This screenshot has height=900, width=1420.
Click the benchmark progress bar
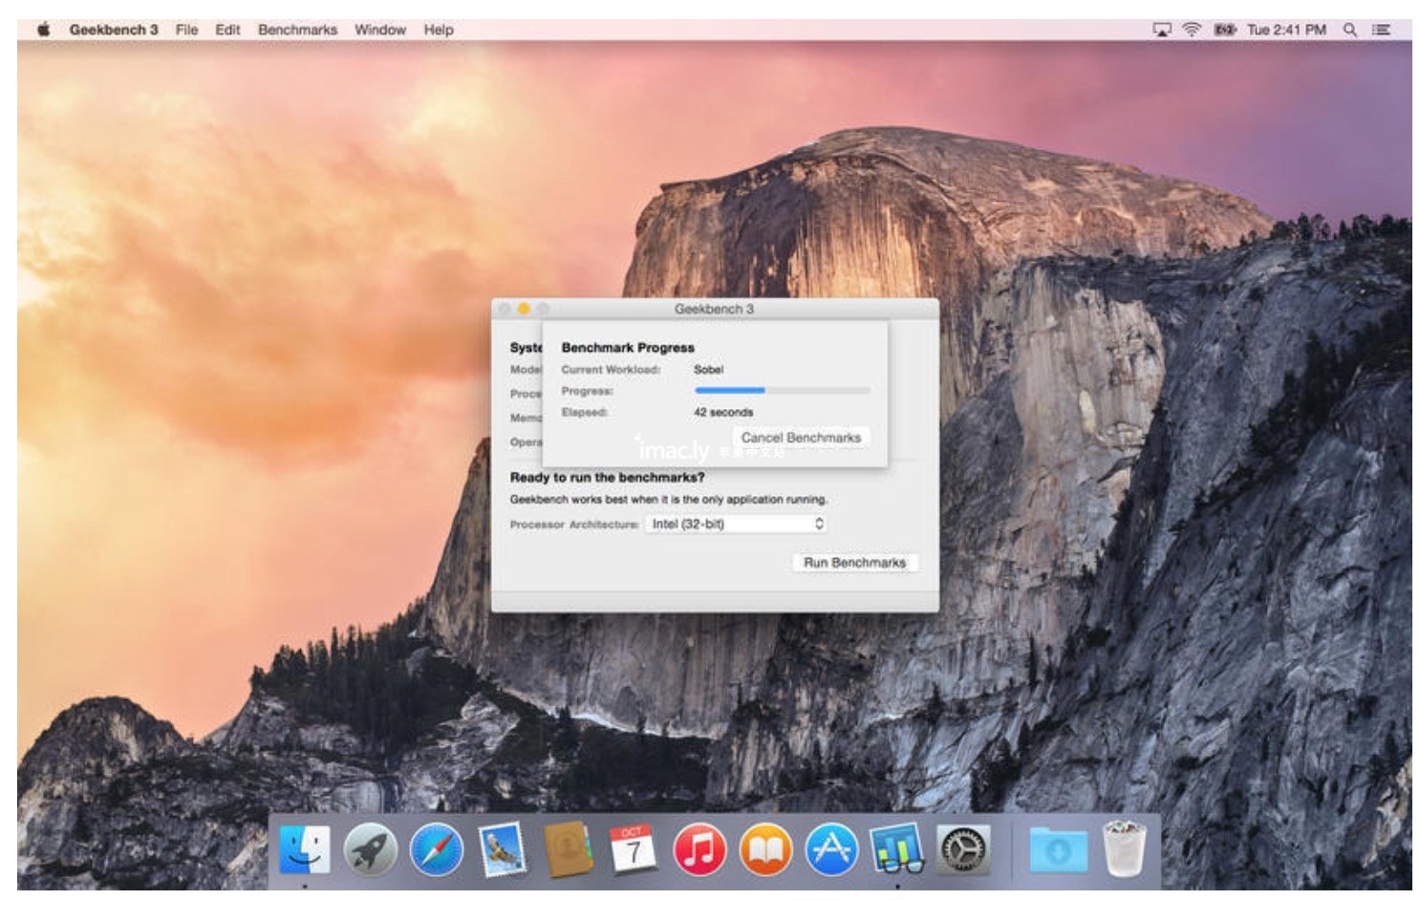click(782, 391)
